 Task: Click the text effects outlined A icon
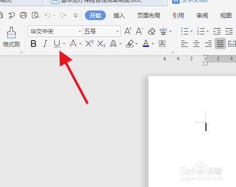pyautogui.click(x=113, y=44)
